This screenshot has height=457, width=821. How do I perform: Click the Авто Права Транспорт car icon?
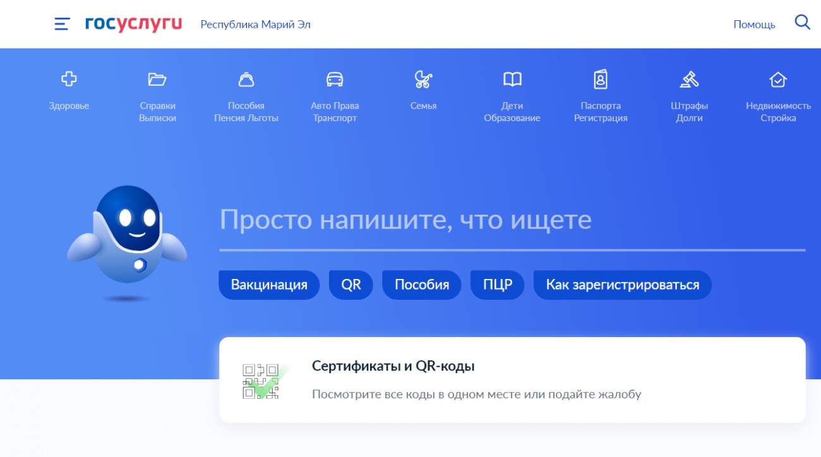point(335,80)
